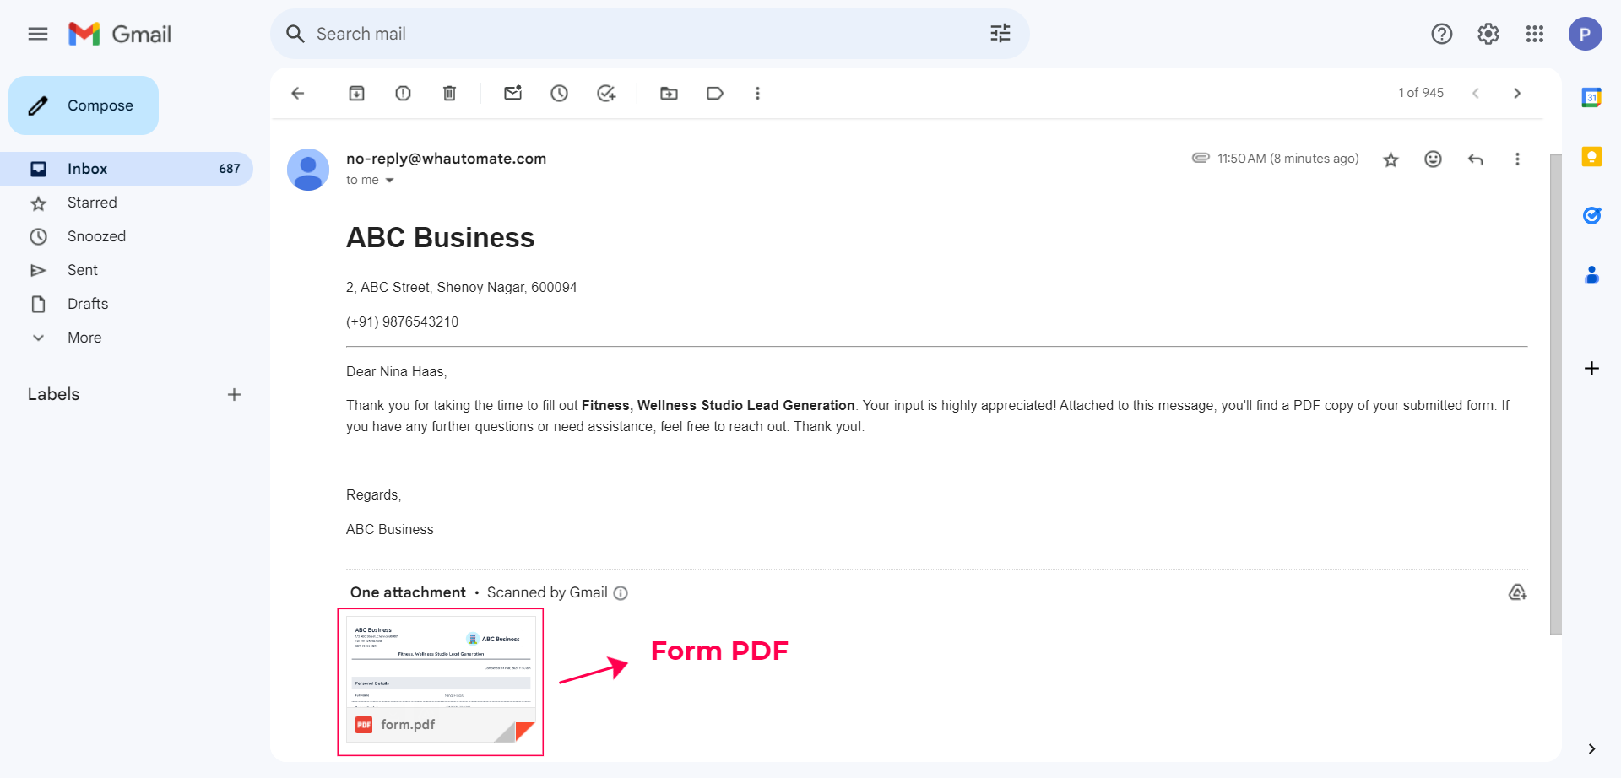The height and width of the screenshot is (778, 1621).
Task: Expand the 'to me' recipient details
Action: 389,181
